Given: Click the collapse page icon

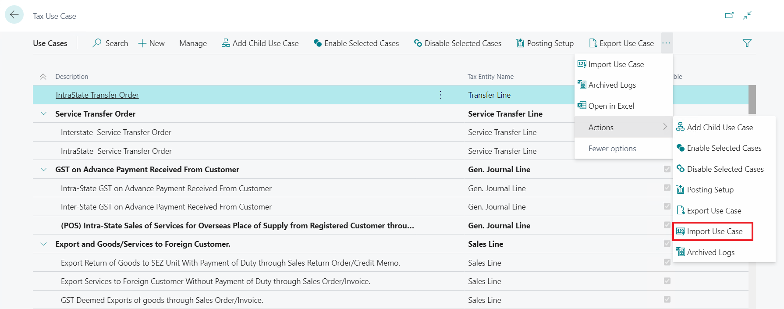Looking at the screenshot, I should coord(747,15).
